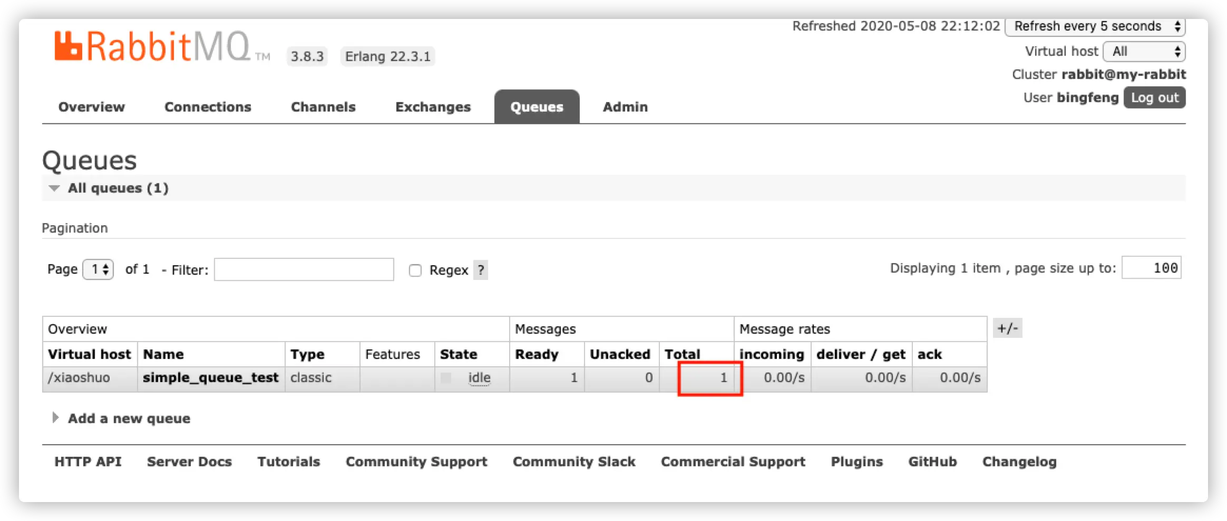The height and width of the screenshot is (521, 1227).
Task: Open the Server Docs link
Action: pos(189,462)
